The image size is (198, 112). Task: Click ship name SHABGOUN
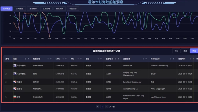click(38, 97)
